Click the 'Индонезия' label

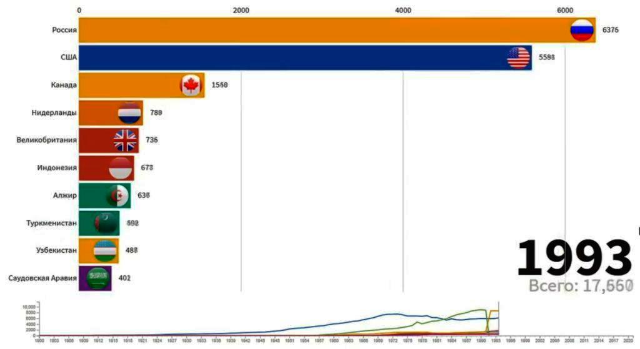click(57, 167)
